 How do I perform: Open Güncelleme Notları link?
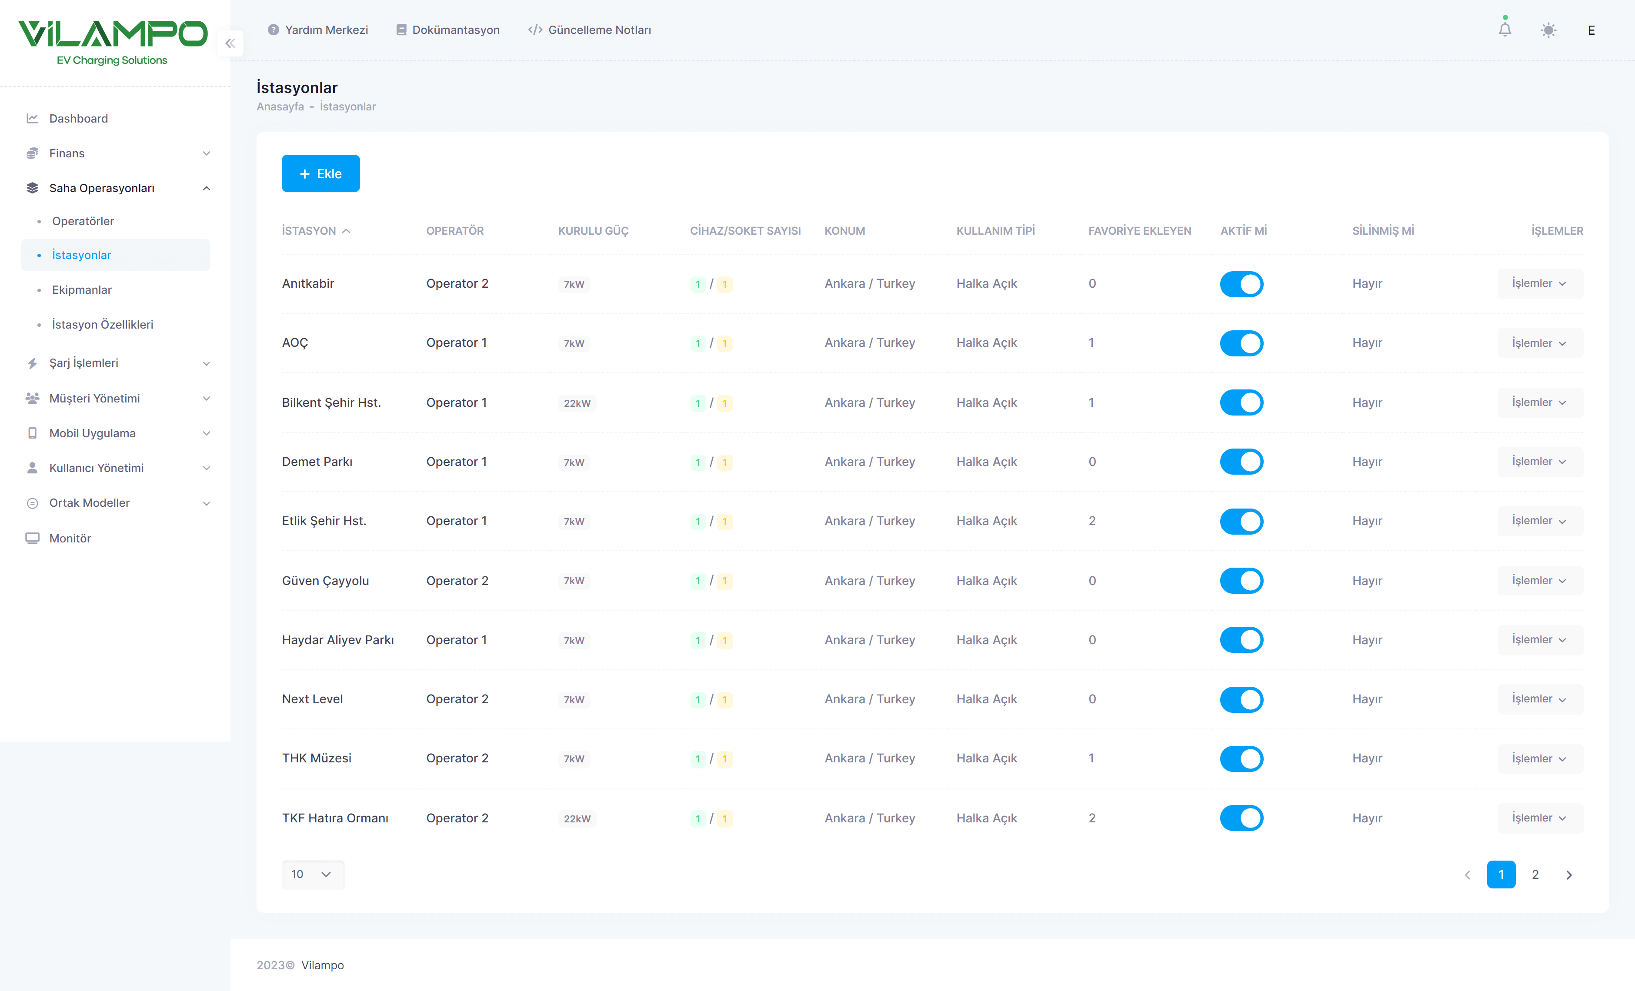click(589, 30)
